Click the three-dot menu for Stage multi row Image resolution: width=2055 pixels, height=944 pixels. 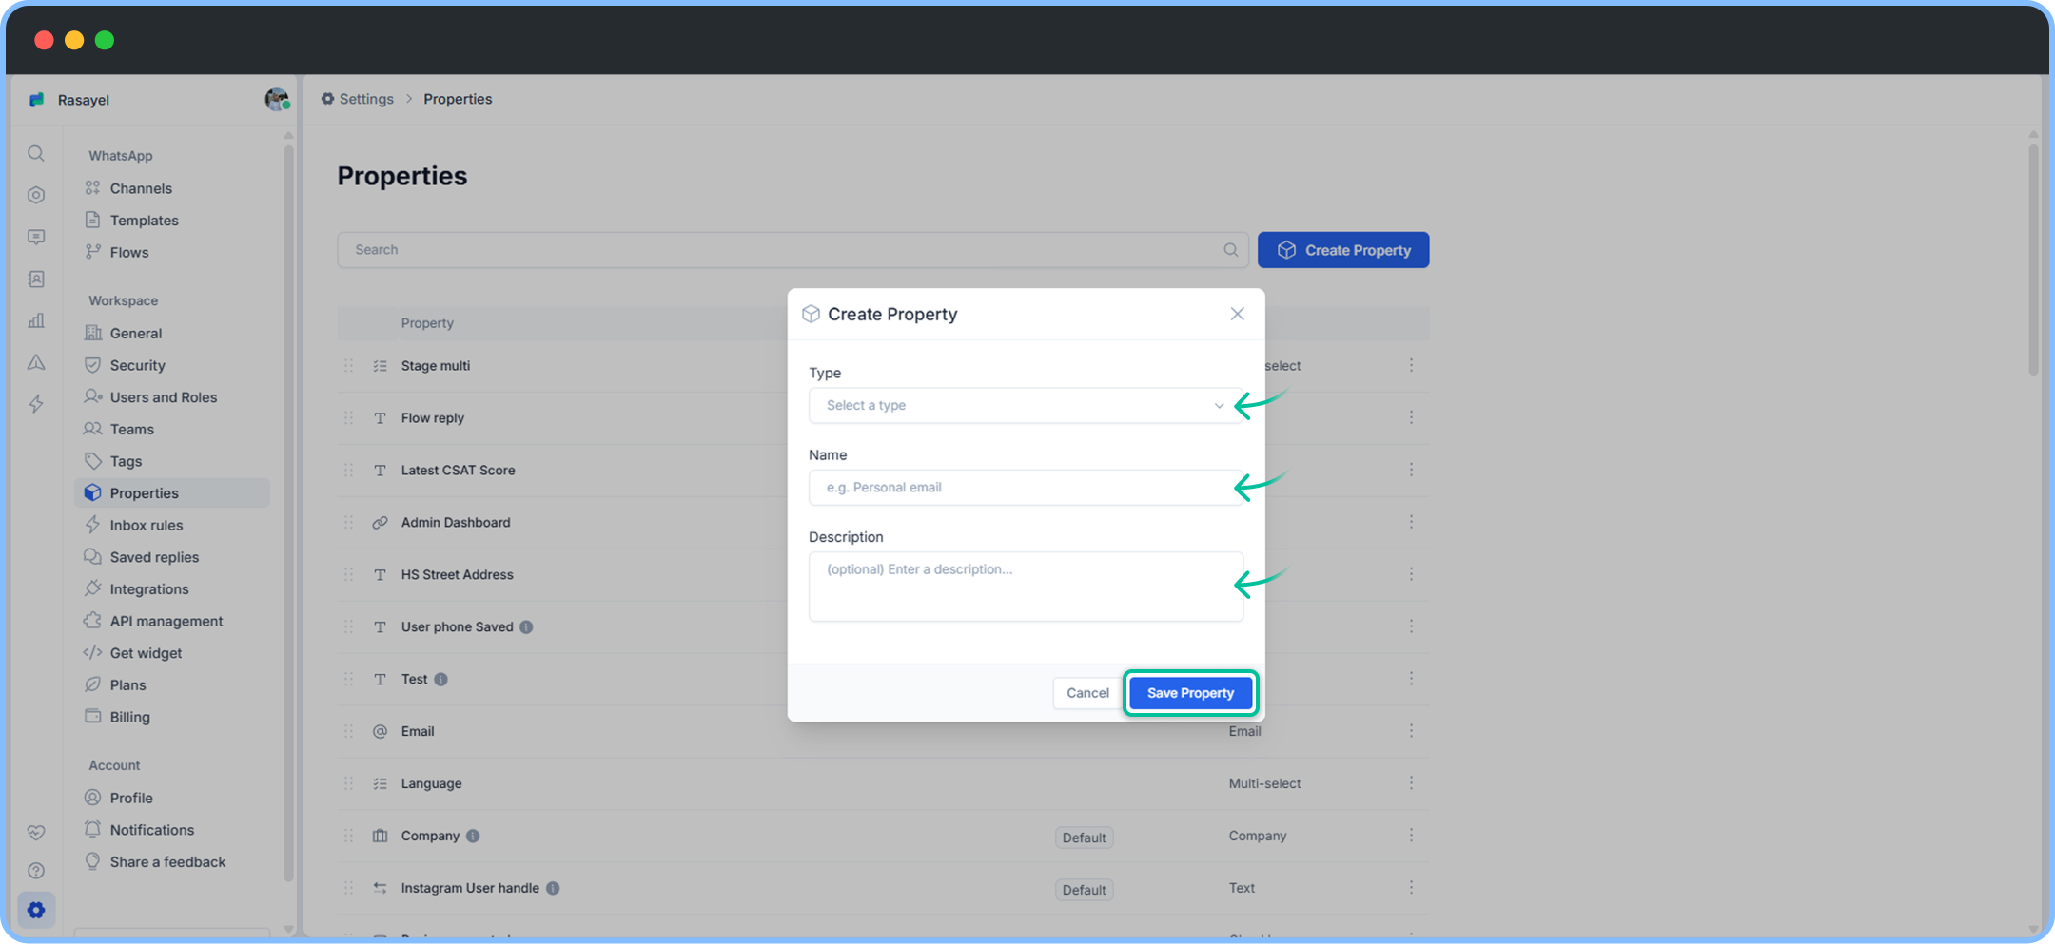(x=1411, y=365)
